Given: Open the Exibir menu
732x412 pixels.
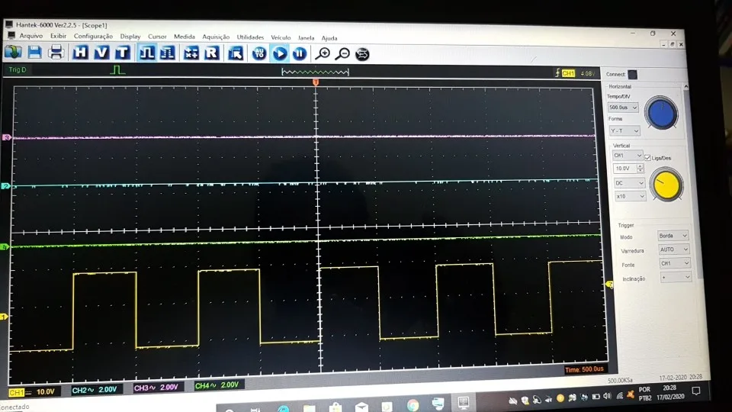Looking at the screenshot, I should [59, 36].
